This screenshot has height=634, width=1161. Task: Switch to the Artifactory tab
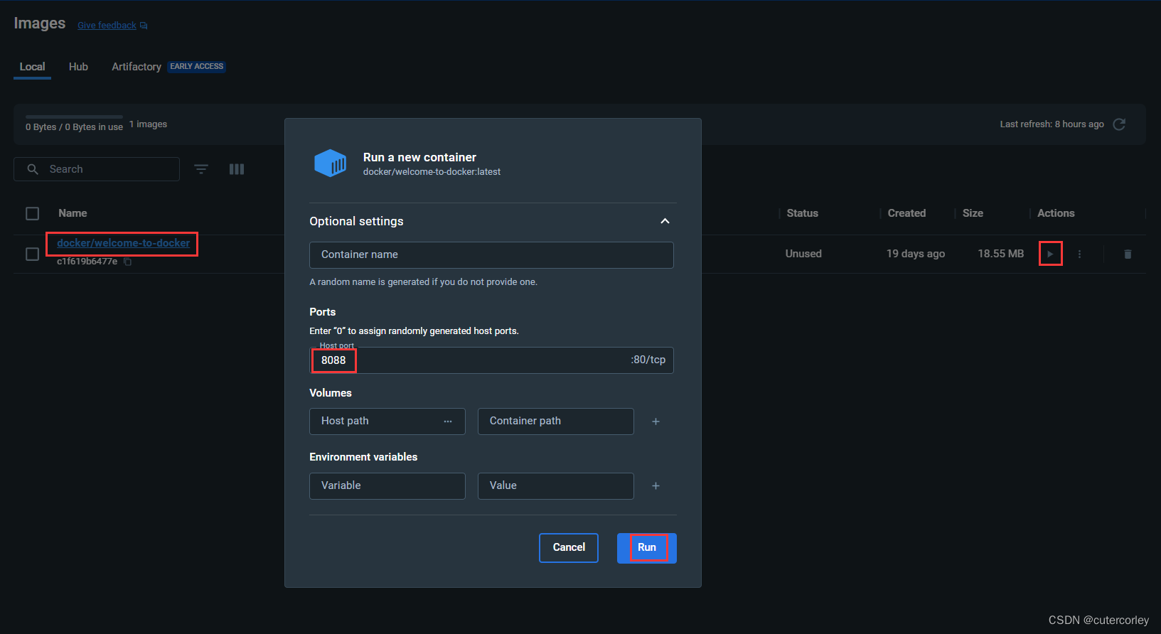tap(137, 67)
